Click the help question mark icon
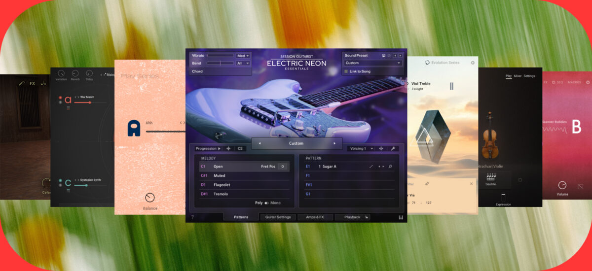592x271 pixels. click(192, 217)
